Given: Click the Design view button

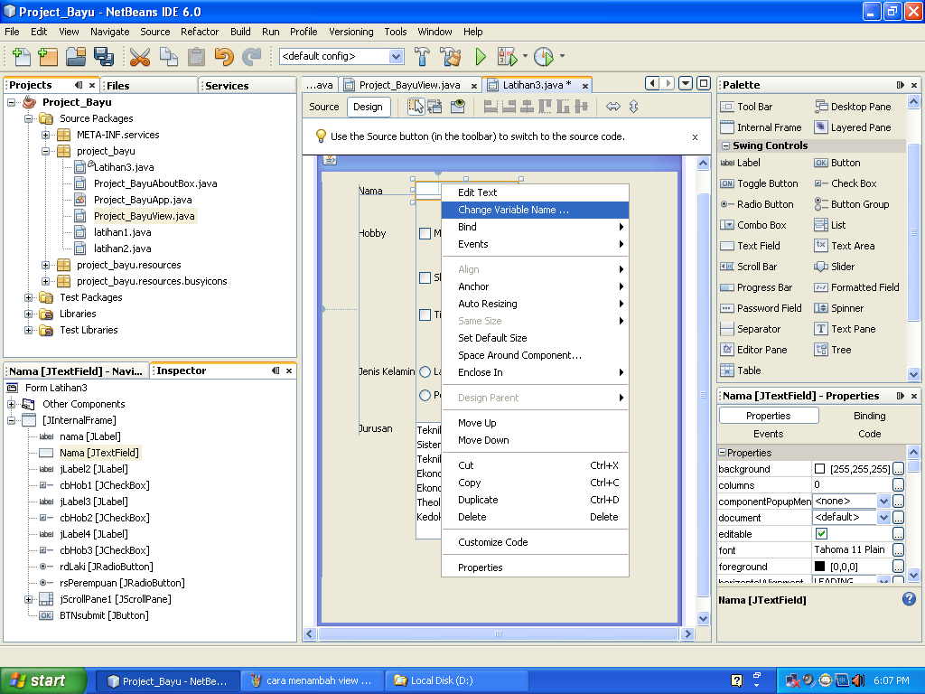Looking at the screenshot, I should pyautogui.click(x=369, y=107).
